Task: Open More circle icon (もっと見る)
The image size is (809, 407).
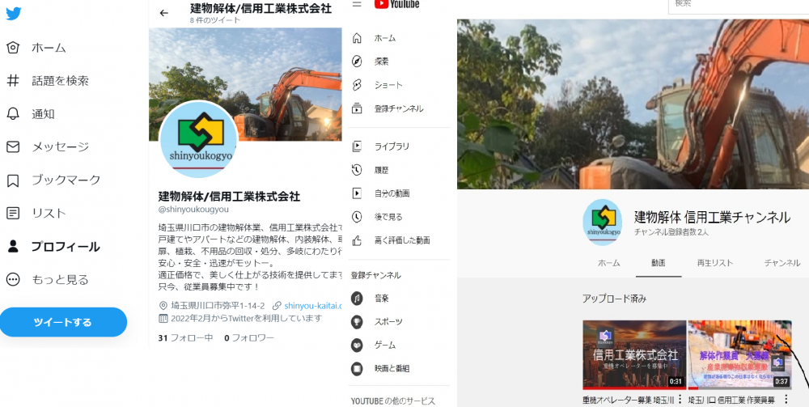Action: 13,280
